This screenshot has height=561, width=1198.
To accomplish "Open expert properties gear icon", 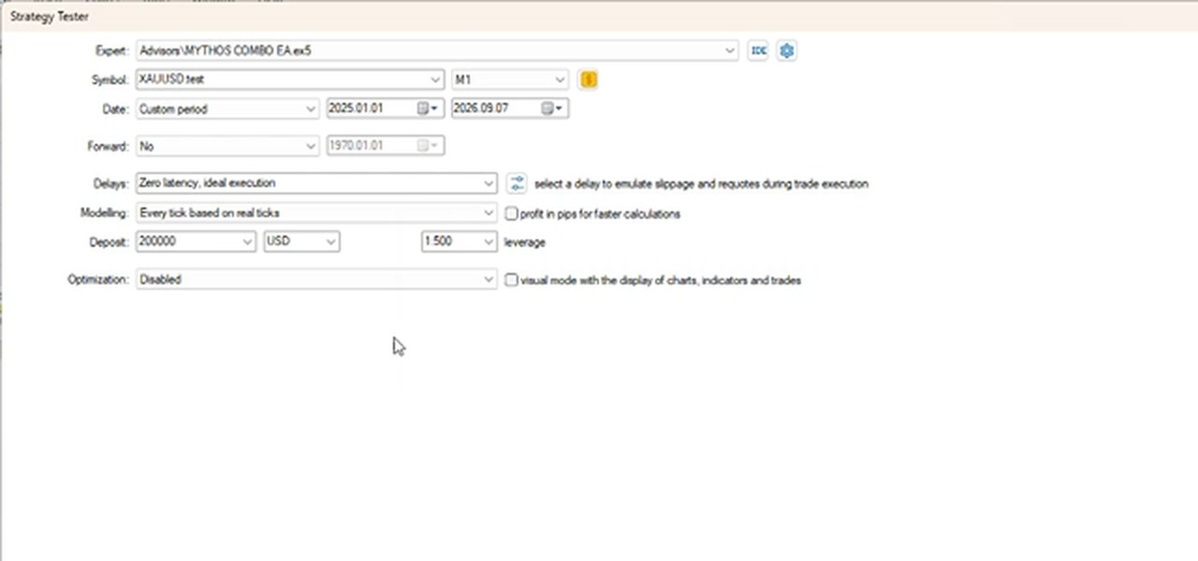I will [786, 50].
